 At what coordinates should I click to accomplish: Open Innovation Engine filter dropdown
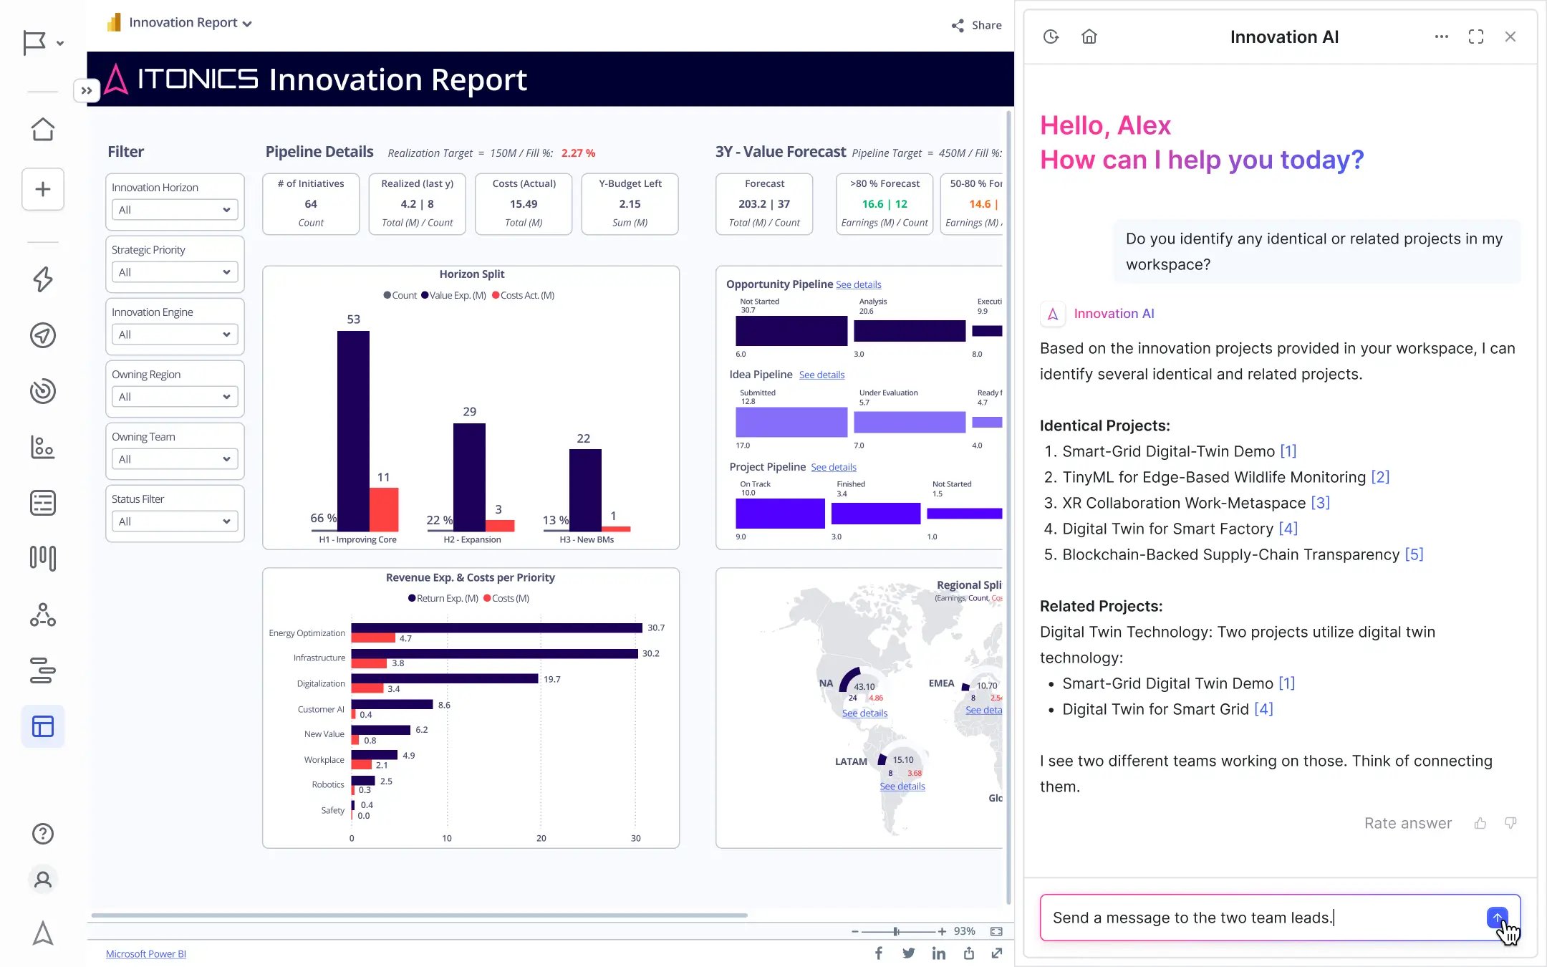click(175, 335)
